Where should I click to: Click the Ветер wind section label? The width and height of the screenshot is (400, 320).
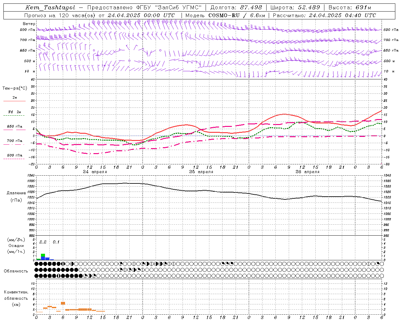[29, 24]
